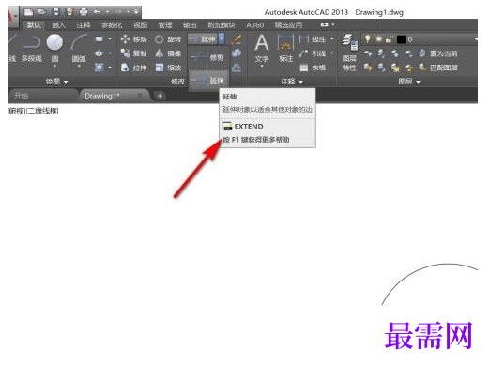Screen dimensions: 490x365
Task: Switch to the 默认 ribbon tab
Action: pos(34,25)
